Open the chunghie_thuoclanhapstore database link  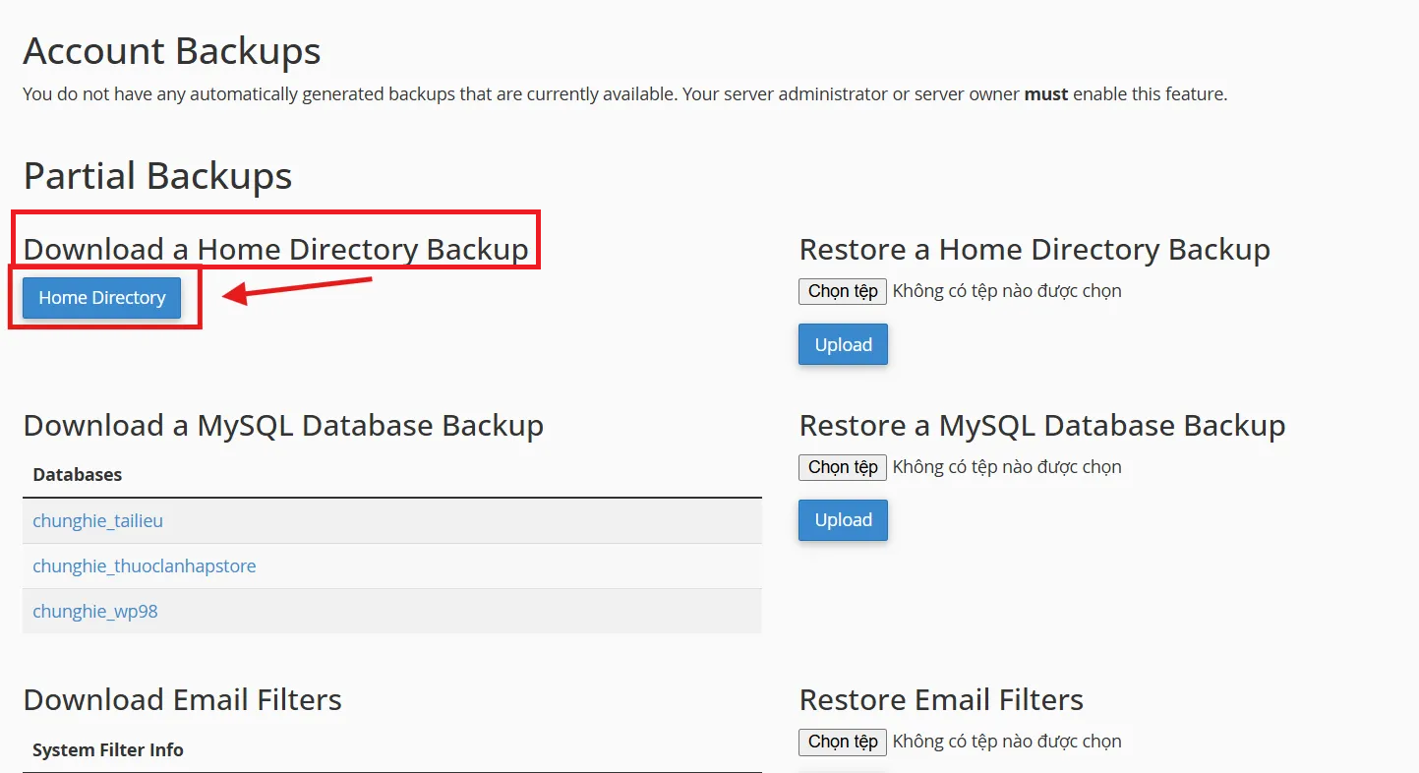pos(144,566)
